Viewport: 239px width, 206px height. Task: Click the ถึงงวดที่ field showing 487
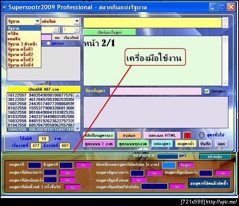65,145
